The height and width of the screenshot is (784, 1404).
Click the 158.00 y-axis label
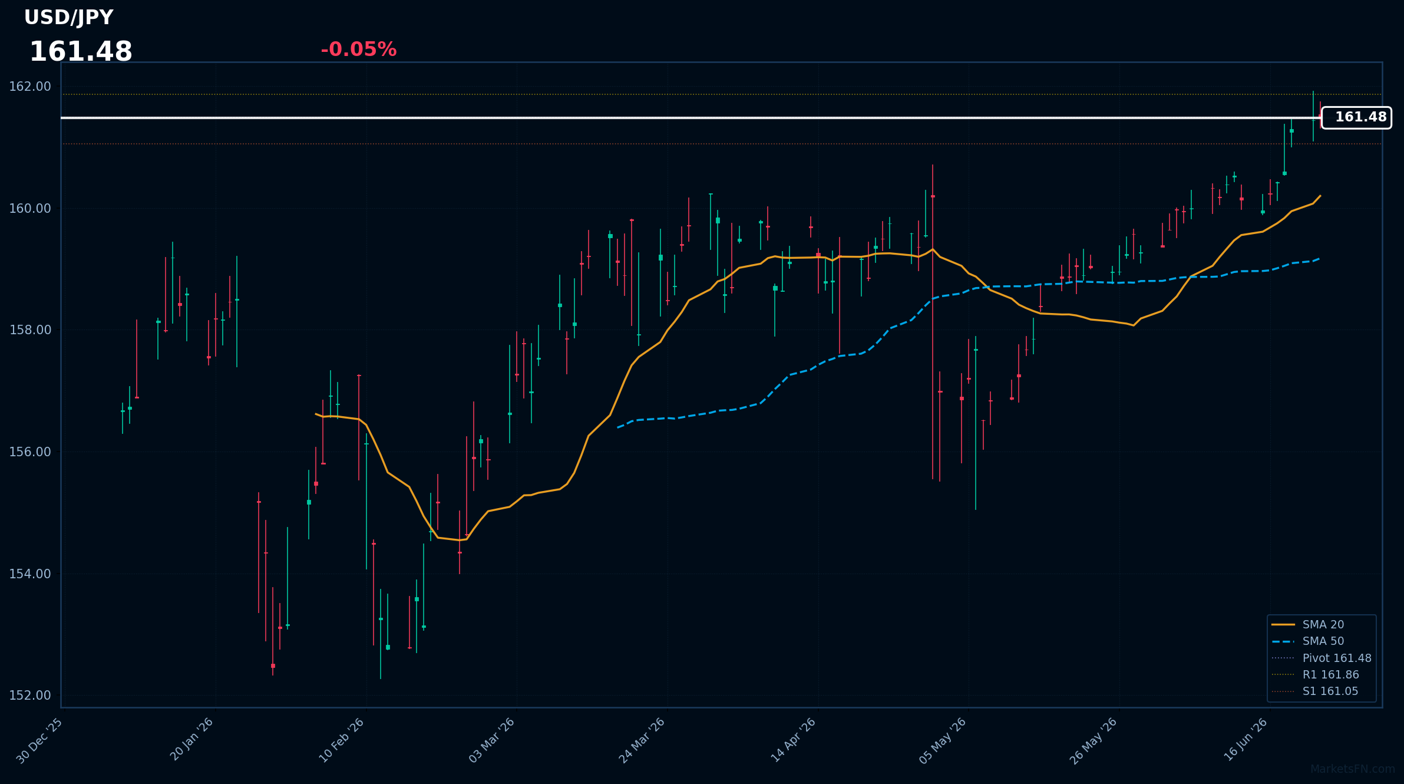(x=30, y=330)
